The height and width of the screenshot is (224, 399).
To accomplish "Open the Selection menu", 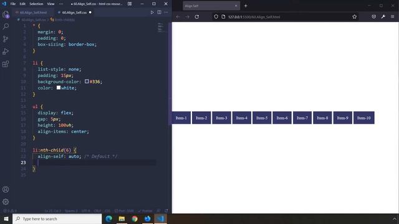I will coord(36,4).
